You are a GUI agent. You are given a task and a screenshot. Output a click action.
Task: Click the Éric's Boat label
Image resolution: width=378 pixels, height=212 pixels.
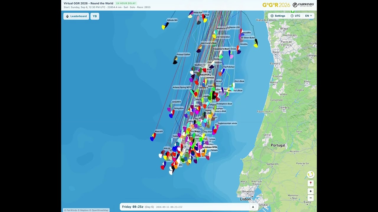point(239,81)
